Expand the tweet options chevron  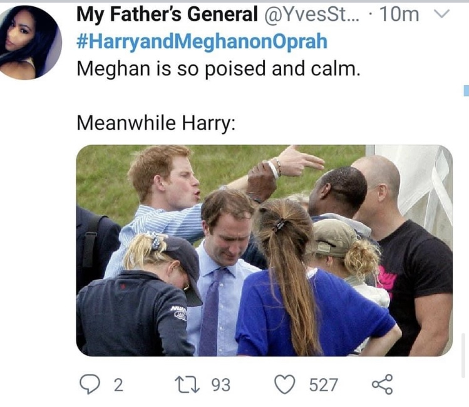(x=442, y=14)
